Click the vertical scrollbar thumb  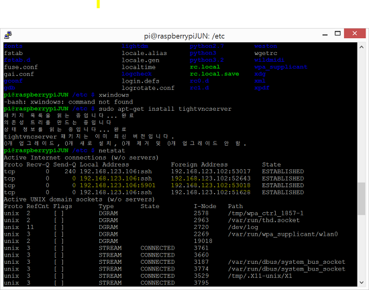[362, 199]
